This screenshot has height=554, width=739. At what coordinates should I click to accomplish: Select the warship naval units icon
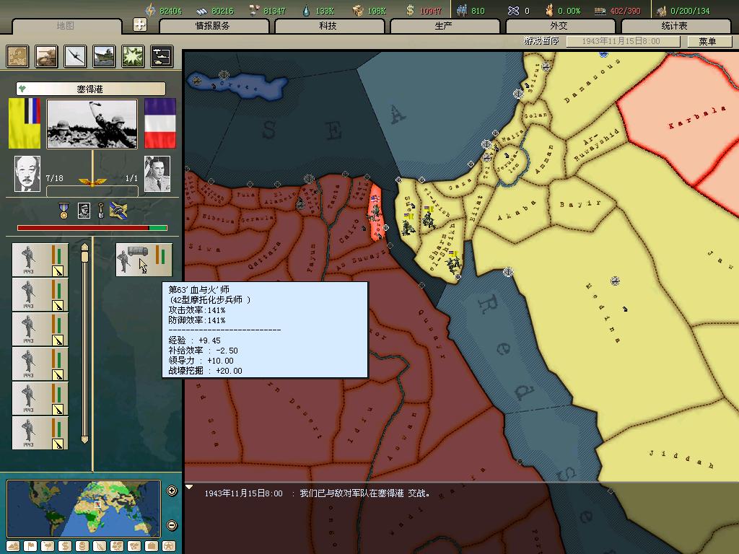coord(104,56)
